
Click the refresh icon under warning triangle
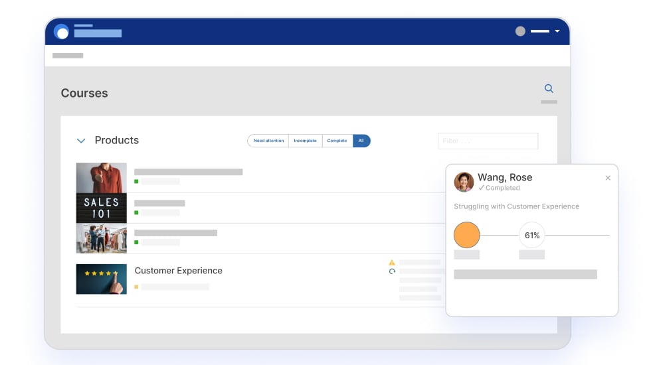tap(392, 271)
